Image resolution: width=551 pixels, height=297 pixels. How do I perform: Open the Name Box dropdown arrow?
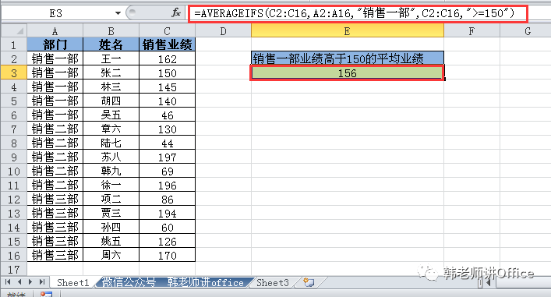(118, 13)
